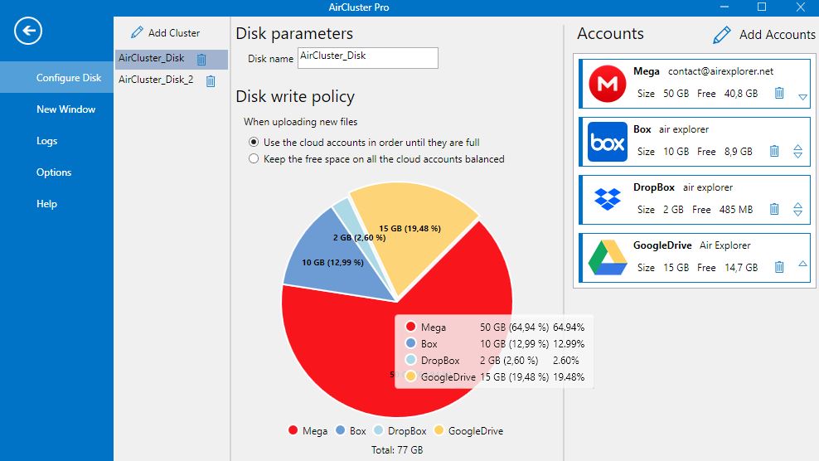Click the Box row dot in tooltip
The width and height of the screenshot is (819, 461).
[410, 343]
